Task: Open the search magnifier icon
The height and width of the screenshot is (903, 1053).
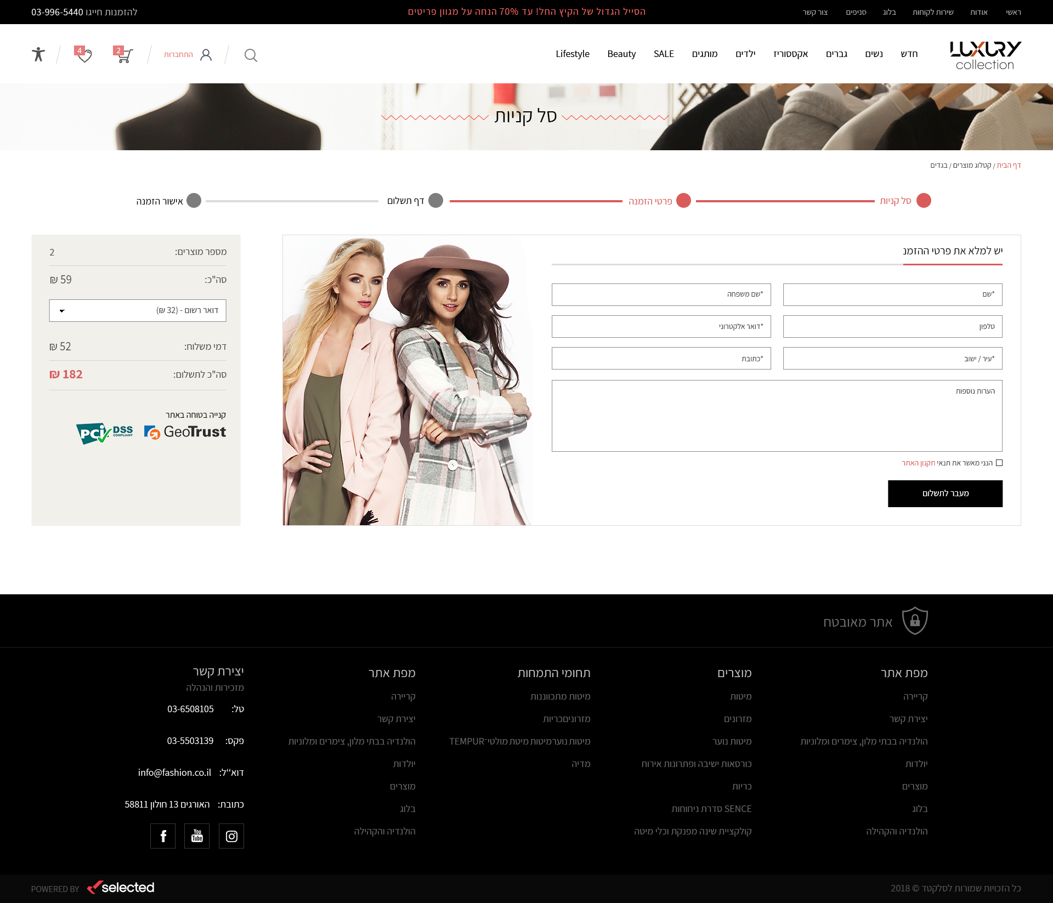Action: pyautogui.click(x=251, y=55)
